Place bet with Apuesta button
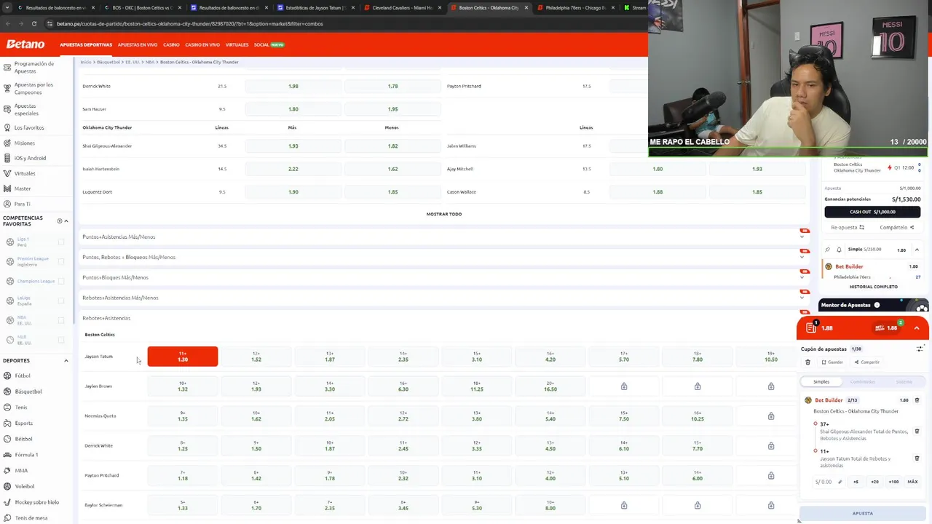The image size is (932, 524). coord(863,513)
